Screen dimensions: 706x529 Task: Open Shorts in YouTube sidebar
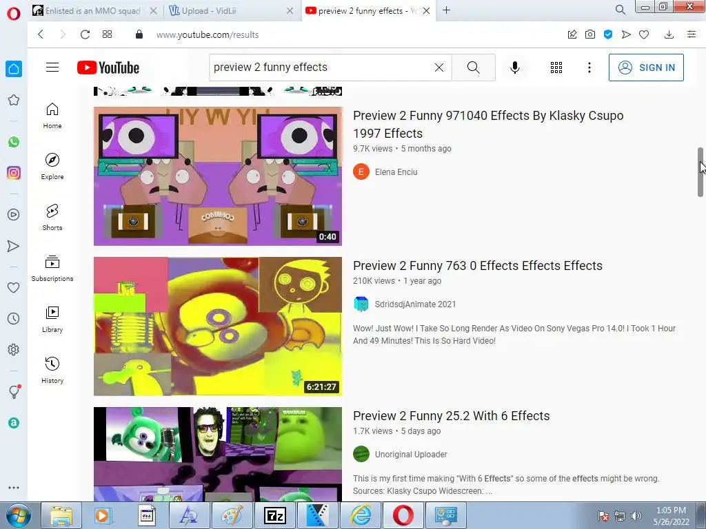52,217
